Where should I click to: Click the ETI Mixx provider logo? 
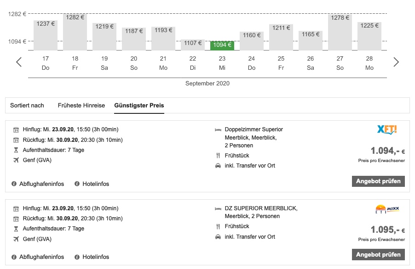(387, 209)
